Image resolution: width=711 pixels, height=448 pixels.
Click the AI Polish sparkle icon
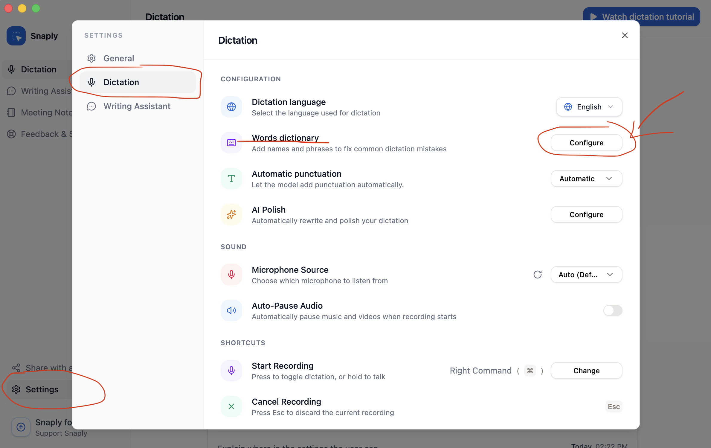click(231, 214)
